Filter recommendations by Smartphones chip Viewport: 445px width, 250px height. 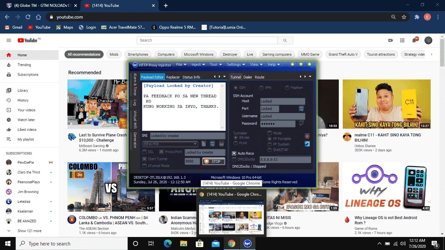pos(138,54)
